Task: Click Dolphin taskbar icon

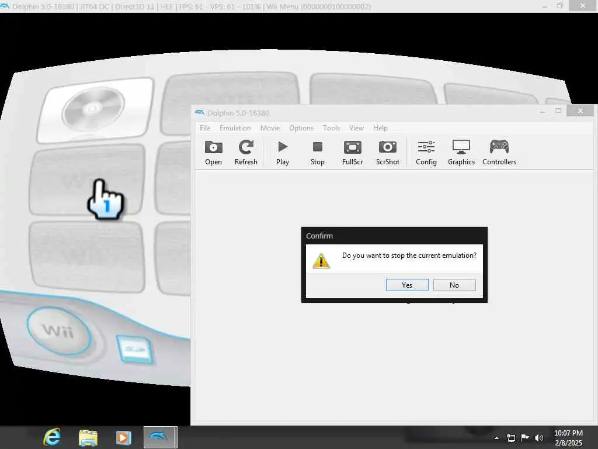Action: pyautogui.click(x=160, y=437)
